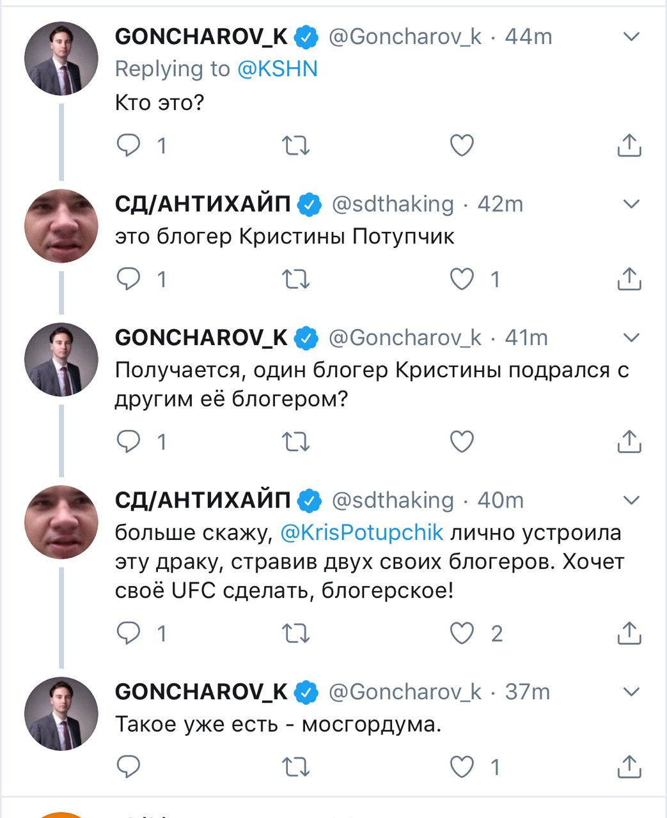Viewport: 667px width, 818px height.
Task: Retweet the "Кто это?" tweet
Action: (296, 146)
